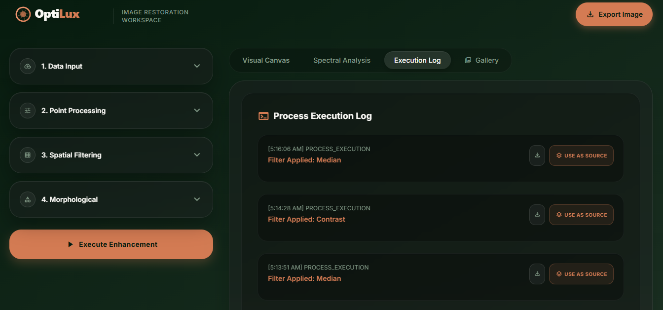Click Filter Applied: Median in 5:13:51 entry
This screenshot has height=310, width=663.
click(304, 278)
